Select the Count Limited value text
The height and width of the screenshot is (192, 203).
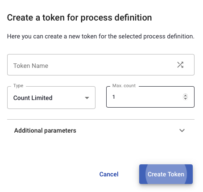coord(33,98)
